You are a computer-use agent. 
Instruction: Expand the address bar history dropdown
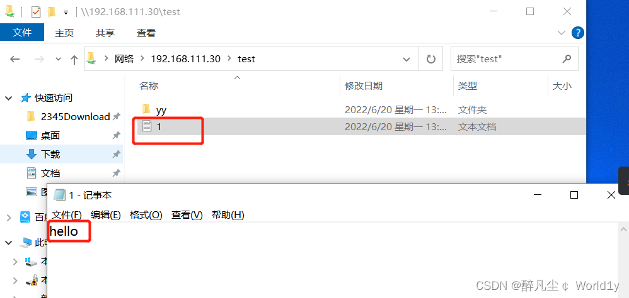[407, 60]
